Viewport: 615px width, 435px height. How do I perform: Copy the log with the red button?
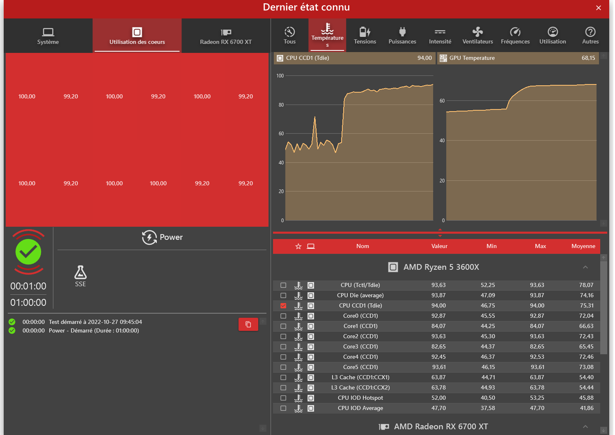[x=248, y=324]
